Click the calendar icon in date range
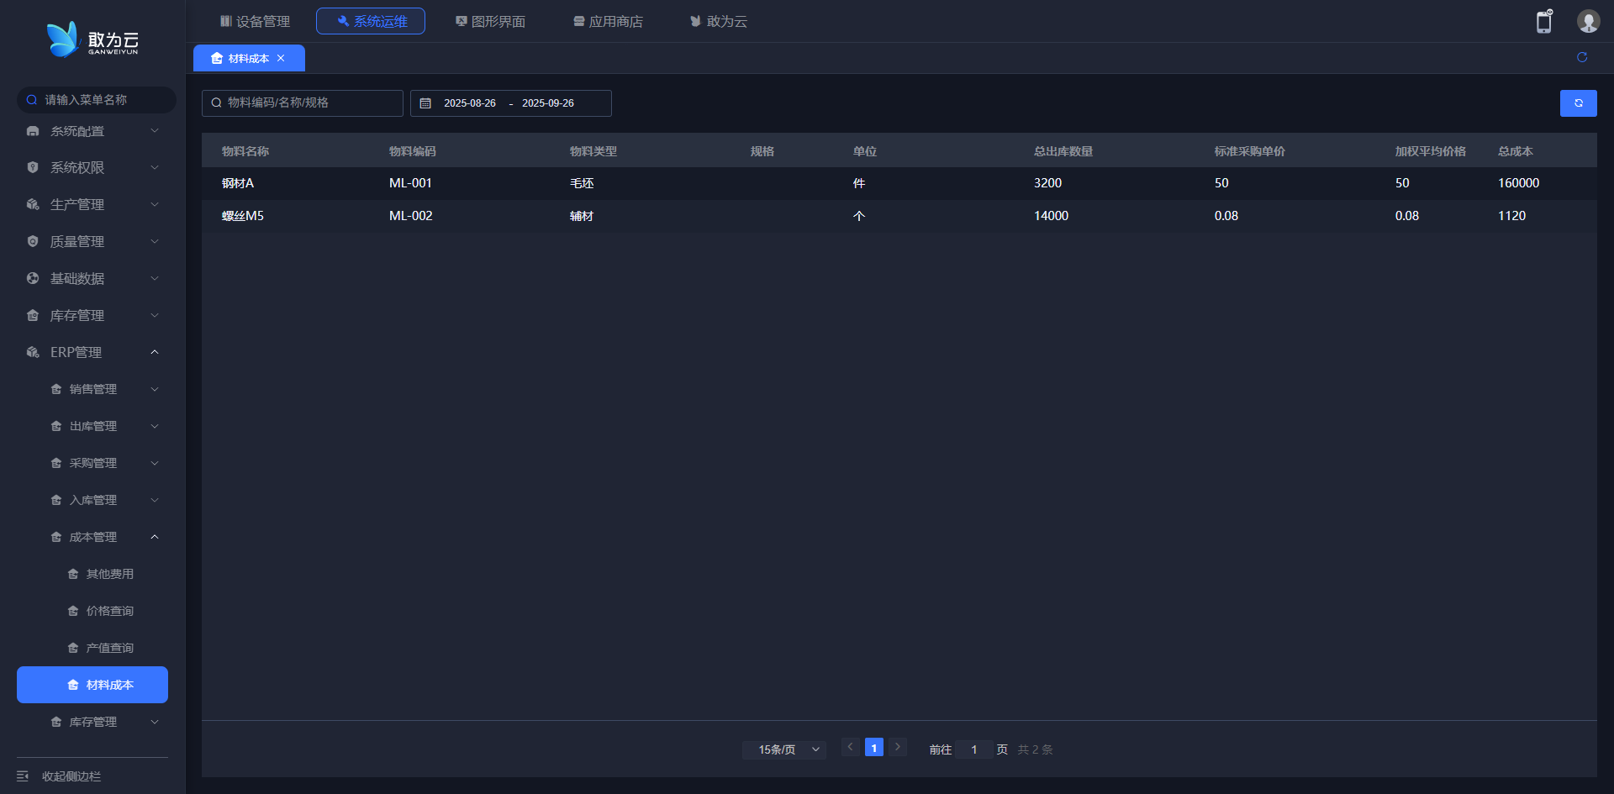Viewport: 1614px width, 794px height. 425,103
